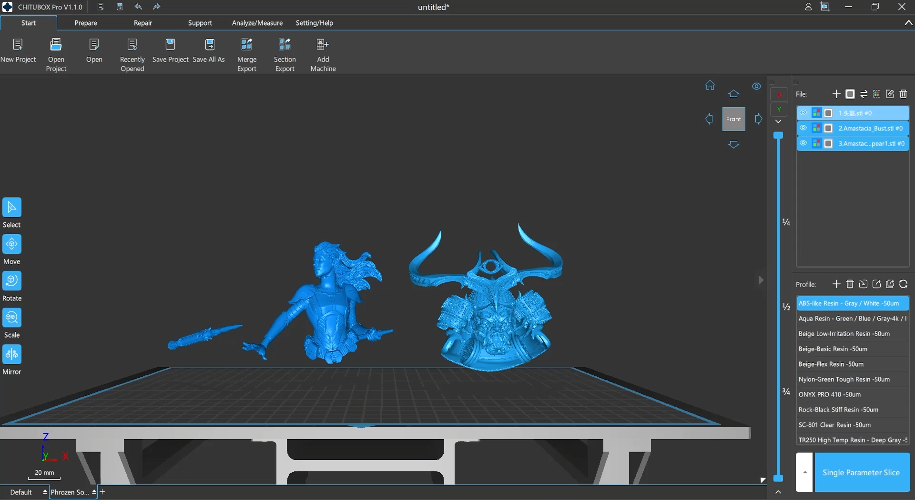Choose the Scale tool
This screenshot has width=915, height=500.
(12, 318)
